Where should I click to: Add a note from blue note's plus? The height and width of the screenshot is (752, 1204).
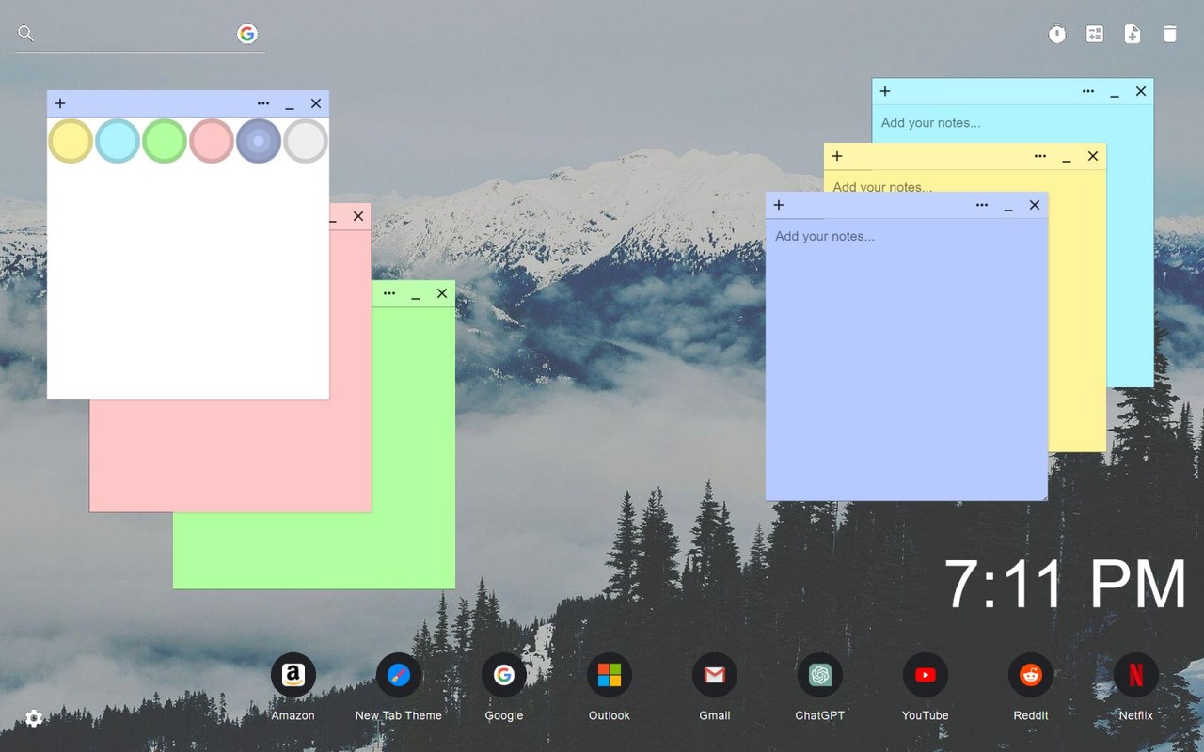779,205
